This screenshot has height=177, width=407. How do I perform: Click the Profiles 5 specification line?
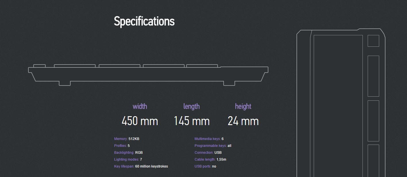point(122,146)
